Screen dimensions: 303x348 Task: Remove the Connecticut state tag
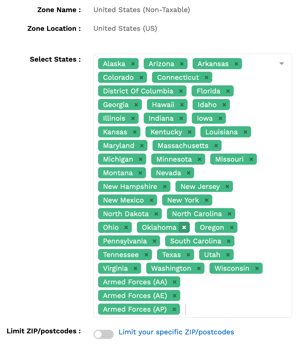[206, 78]
